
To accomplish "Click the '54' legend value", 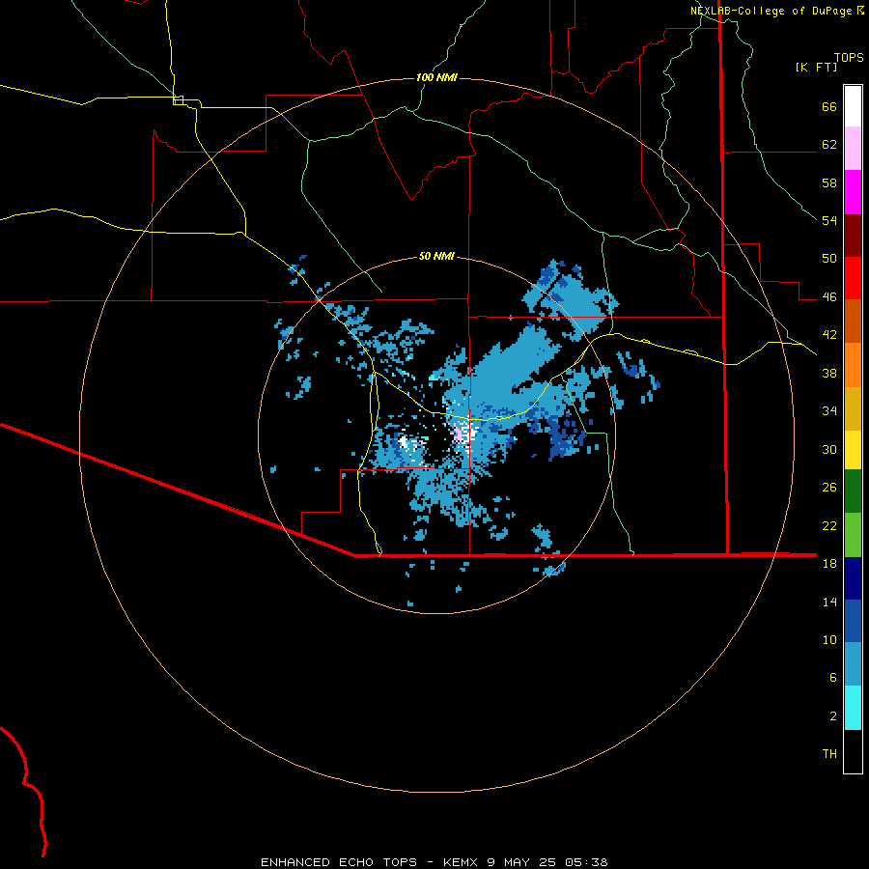I will [x=829, y=220].
